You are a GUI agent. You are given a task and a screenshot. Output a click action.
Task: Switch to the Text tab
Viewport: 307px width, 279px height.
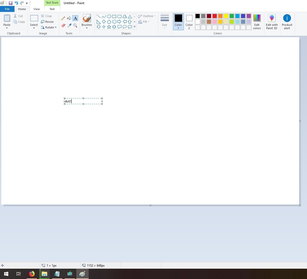[x=52, y=9]
